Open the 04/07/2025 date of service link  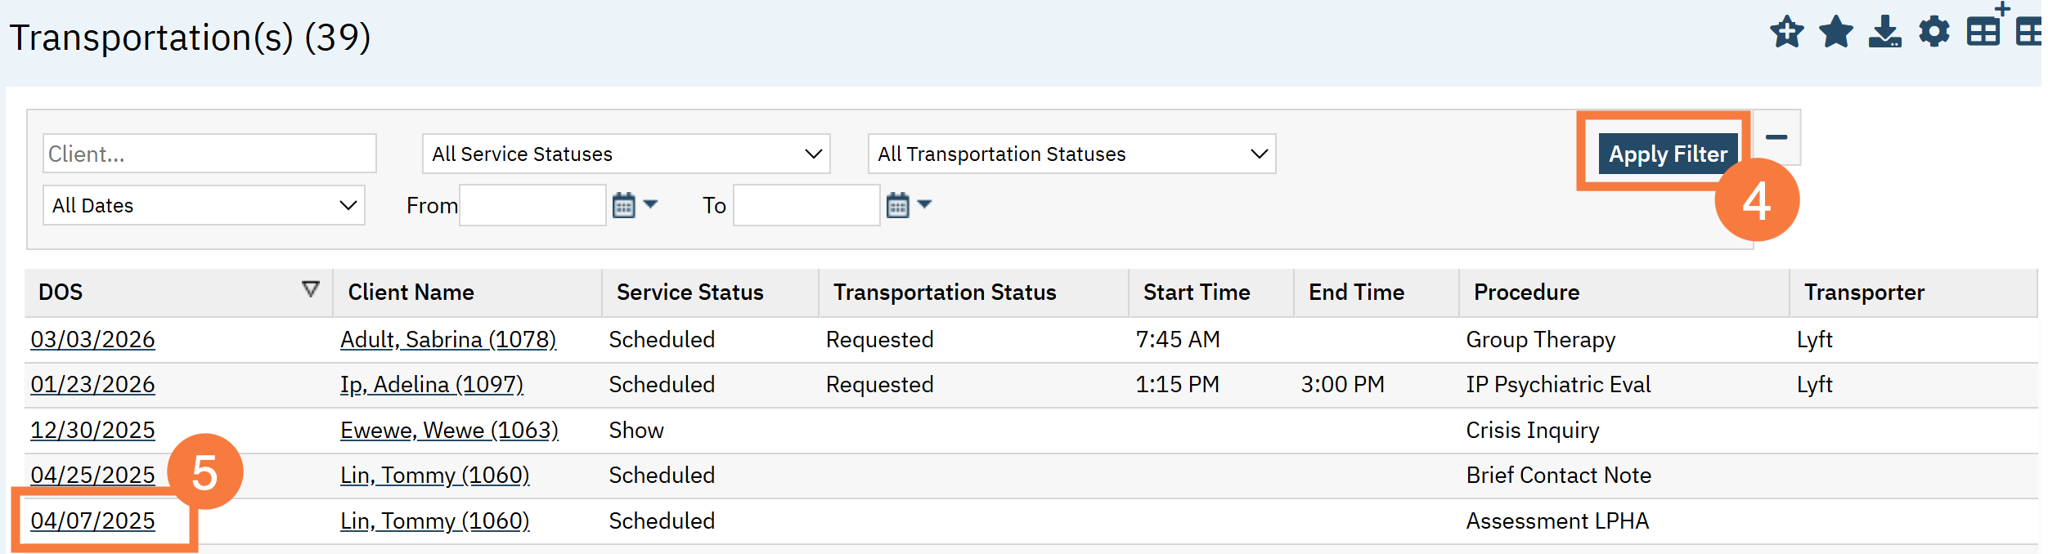click(92, 520)
